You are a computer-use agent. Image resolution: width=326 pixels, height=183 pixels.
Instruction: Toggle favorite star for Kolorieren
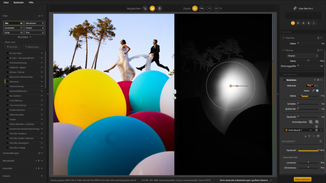pyautogui.click(x=7, y=81)
